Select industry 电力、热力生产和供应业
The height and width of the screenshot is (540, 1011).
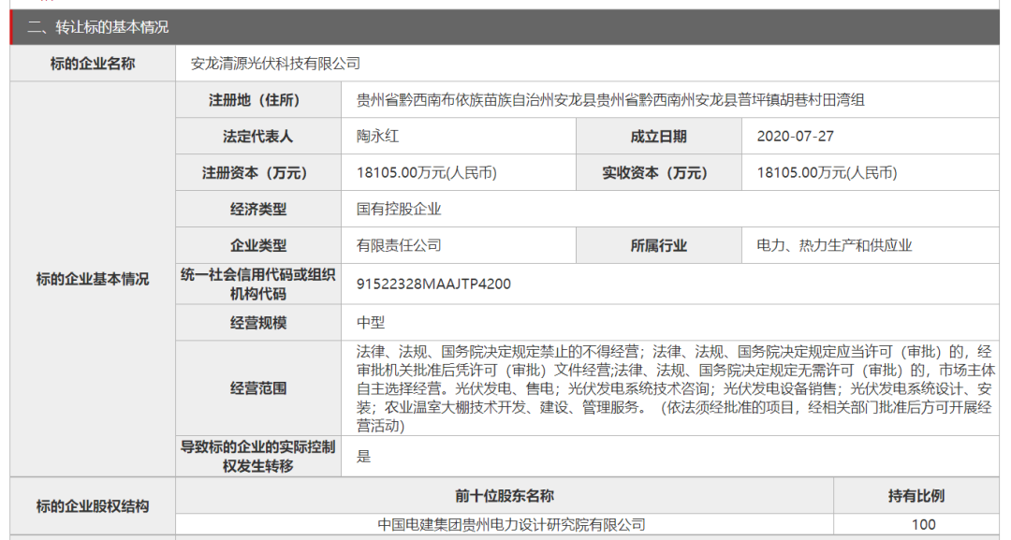834,245
